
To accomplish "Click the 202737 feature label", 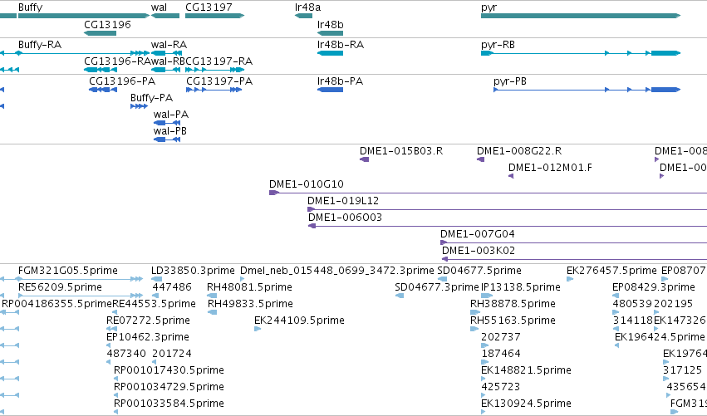I will [x=500, y=337].
